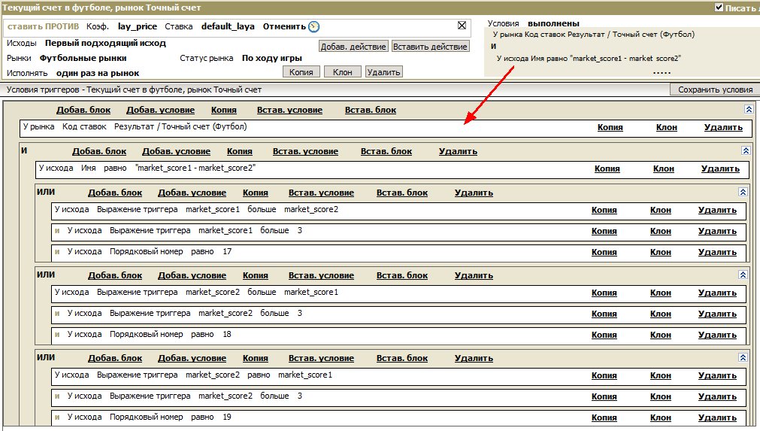Image resolution: width=760 pixels, height=431 pixels.
Task: Click the Отменить option
Action: [x=284, y=26]
